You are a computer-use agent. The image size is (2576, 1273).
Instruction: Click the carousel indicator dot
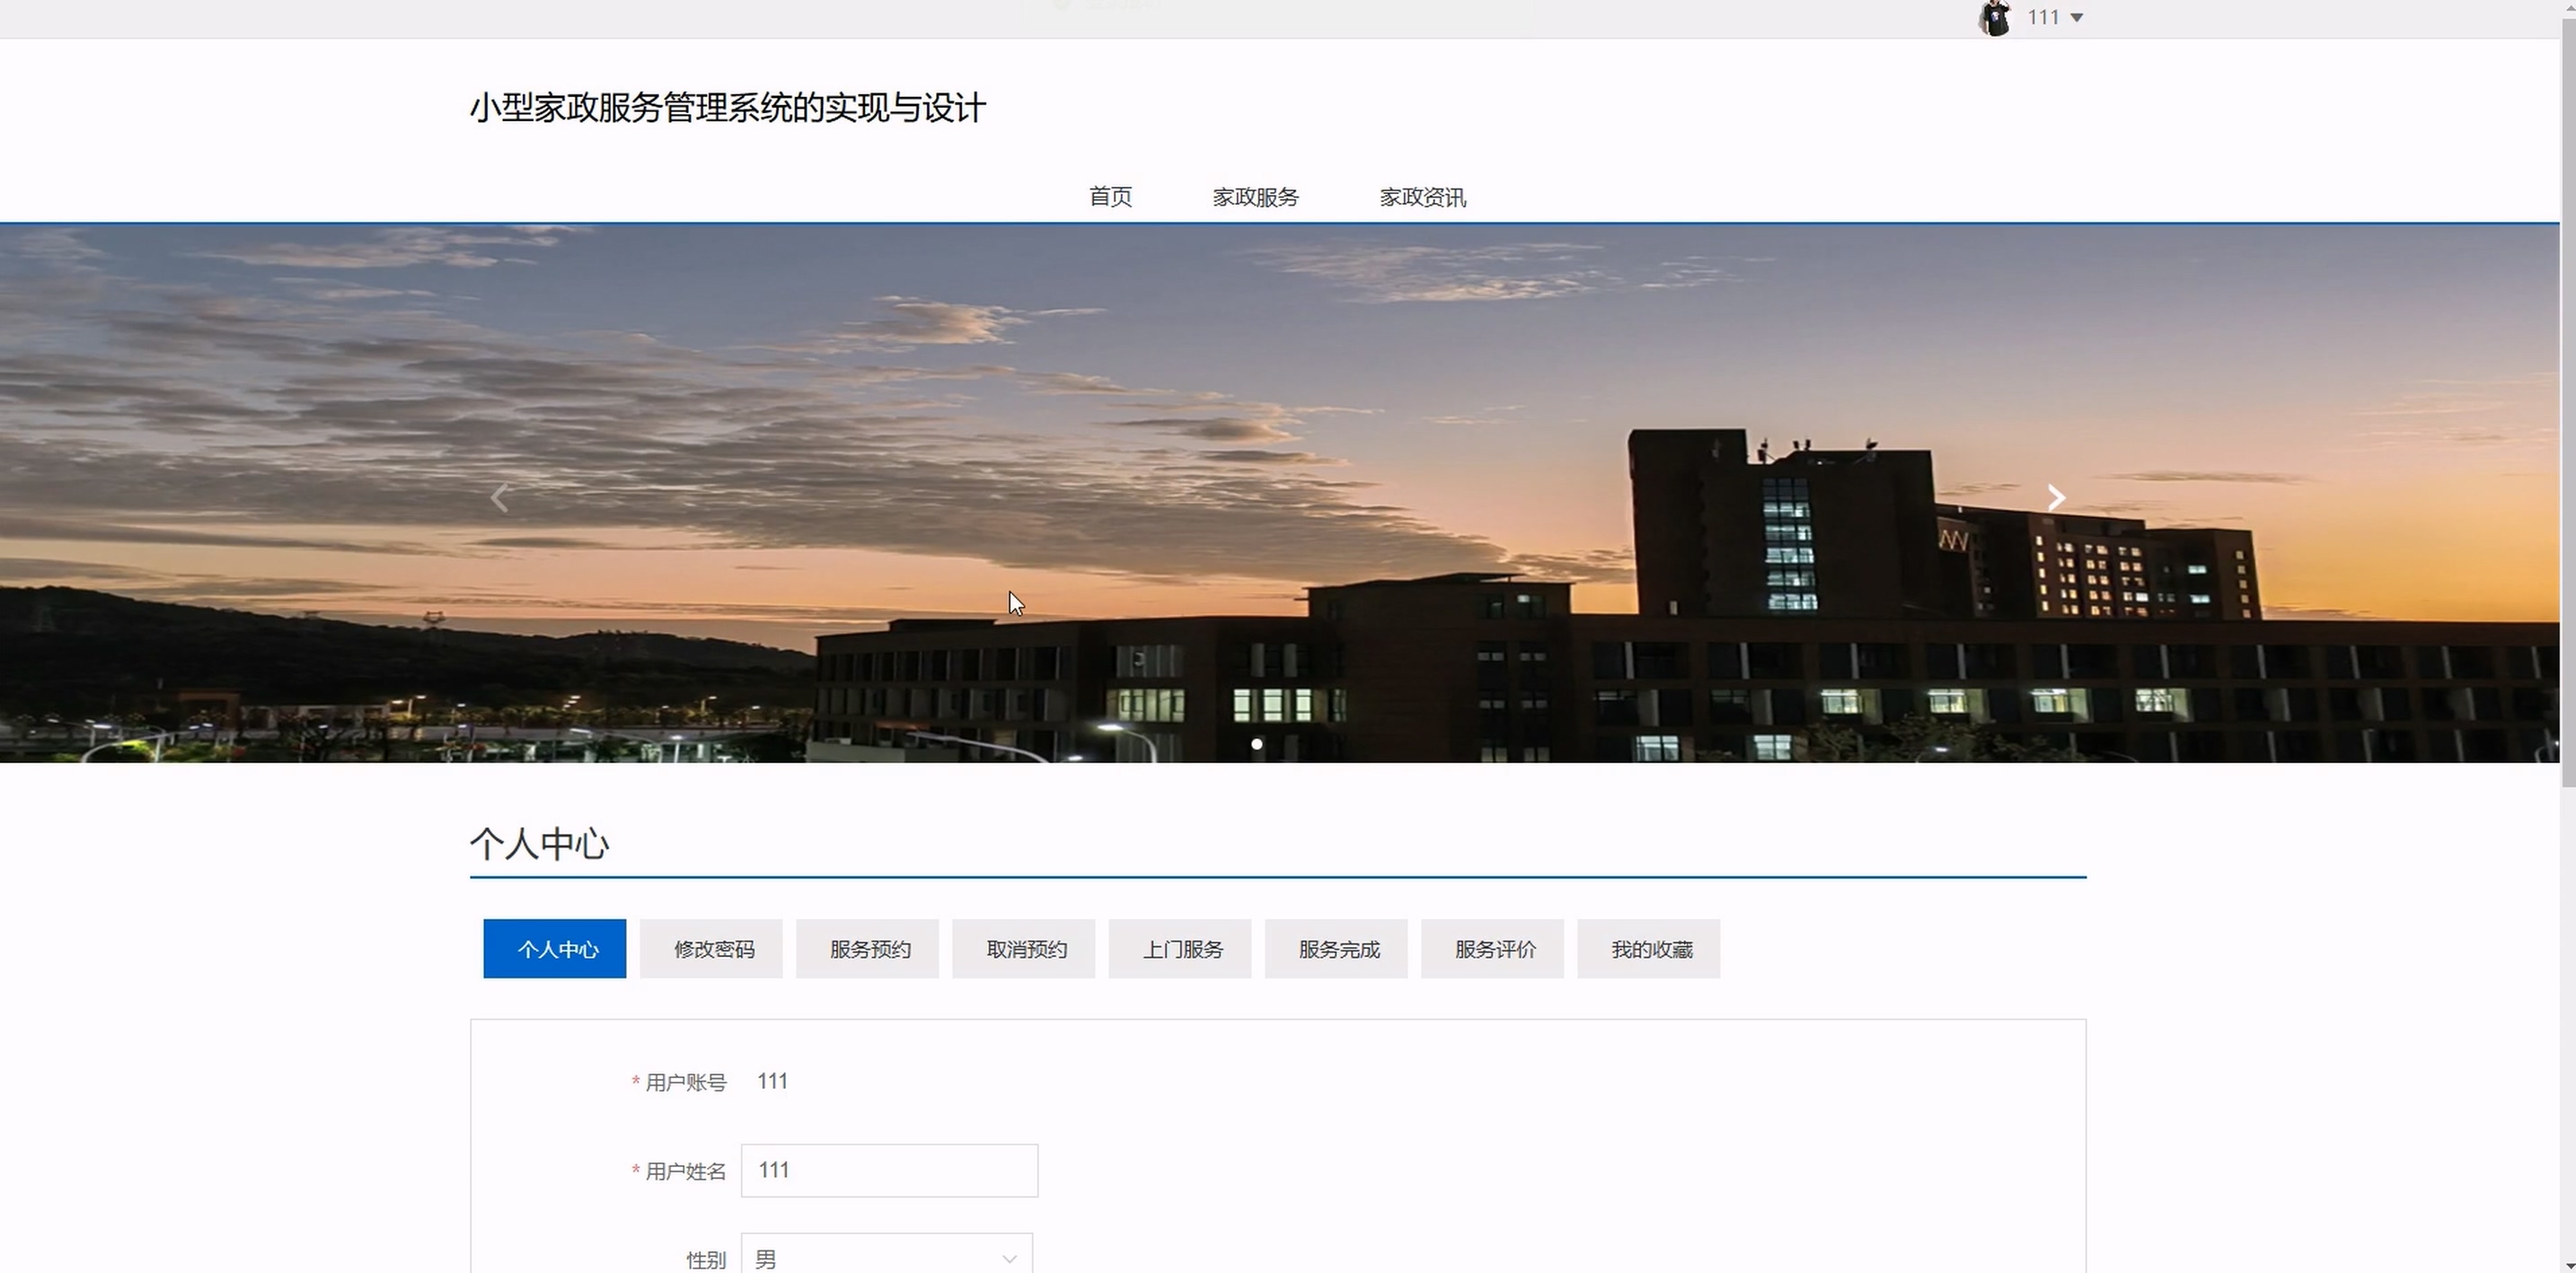point(1256,743)
